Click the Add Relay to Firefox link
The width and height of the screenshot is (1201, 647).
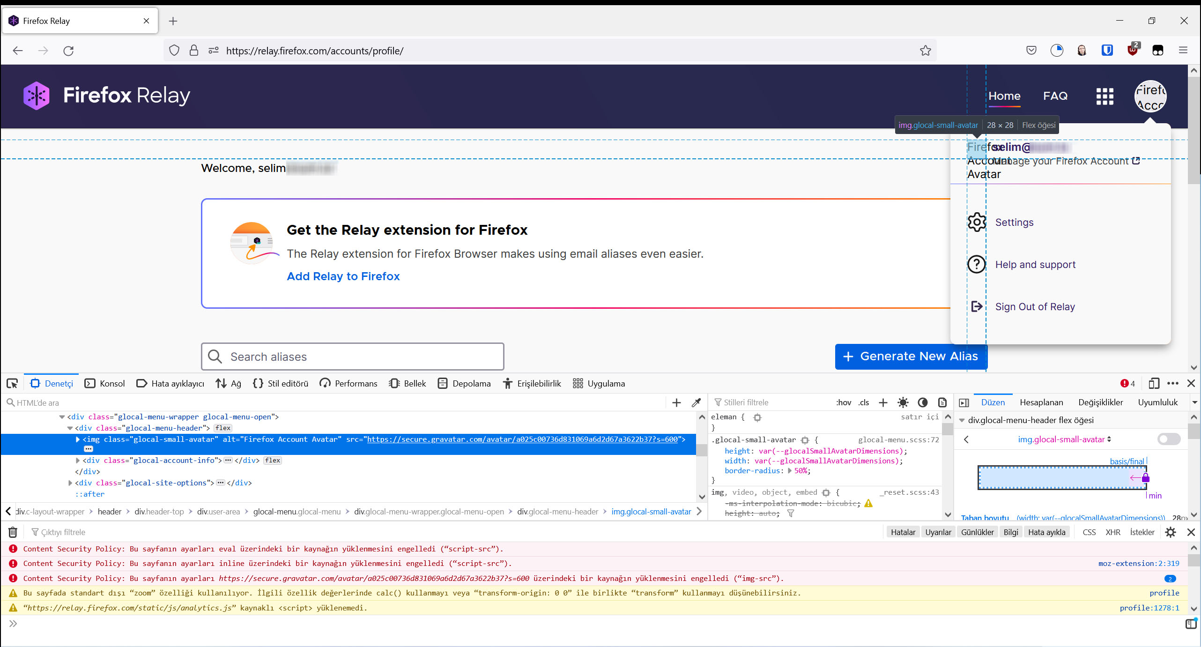click(343, 276)
